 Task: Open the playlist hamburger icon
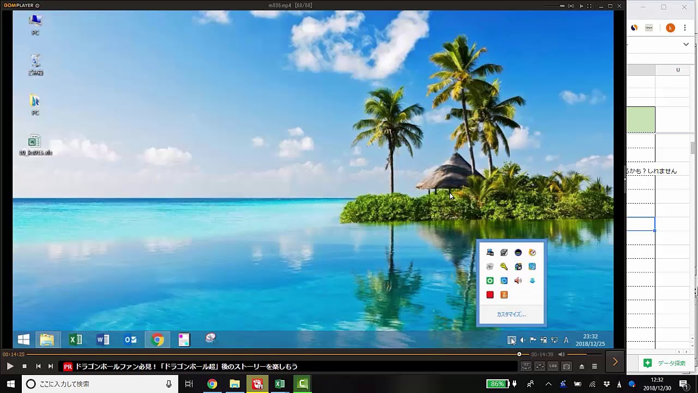(594, 366)
